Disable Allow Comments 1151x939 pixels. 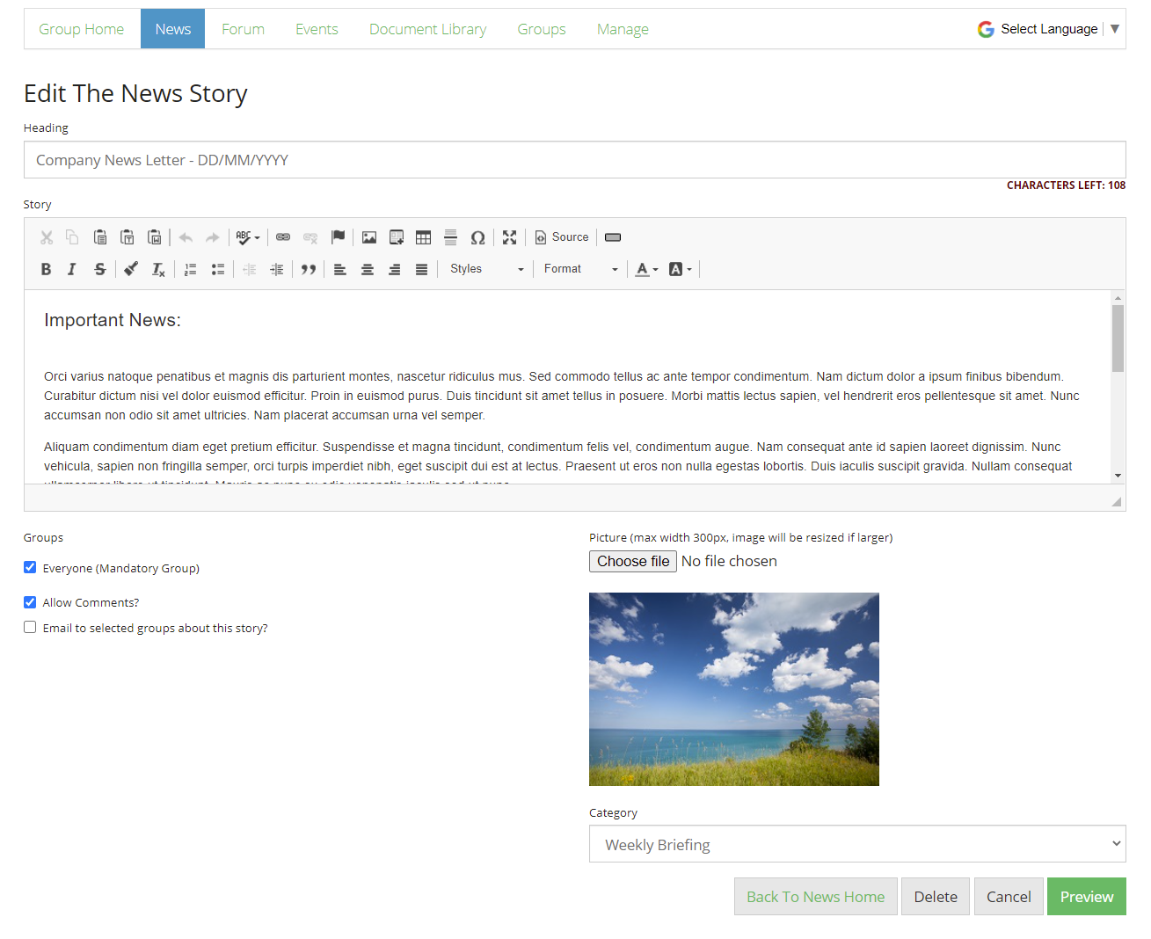coord(29,601)
